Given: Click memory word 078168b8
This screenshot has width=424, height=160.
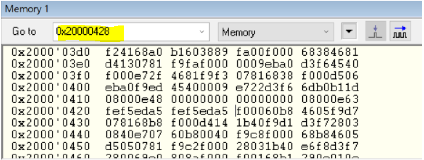Looking at the screenshot, I should click(134, 123).
